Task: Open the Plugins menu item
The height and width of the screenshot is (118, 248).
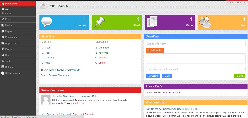Action: tap(18, 49)
